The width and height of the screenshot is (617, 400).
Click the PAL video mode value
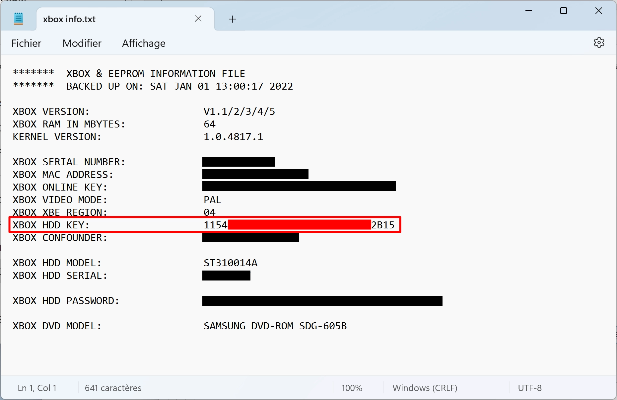click(x=213, y=200)
